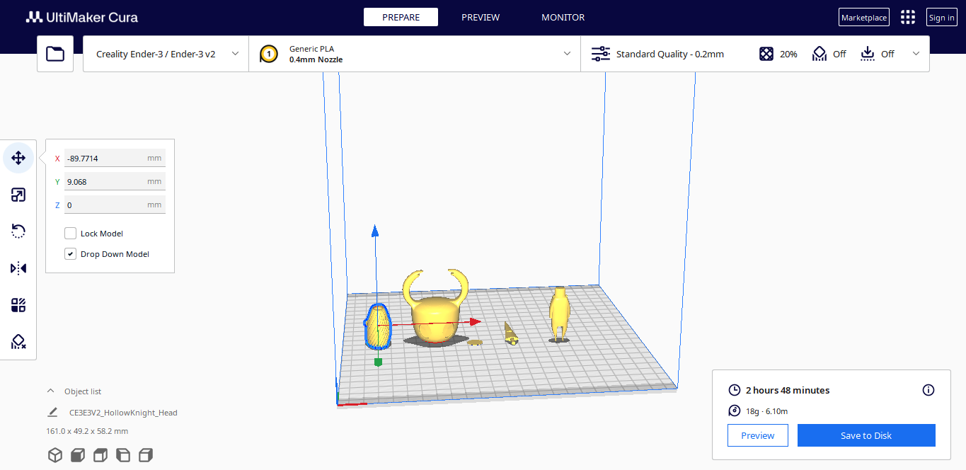Screen dimensions: 966x470
Task: Open file with the folder icon
Action: tap(55, 54)
